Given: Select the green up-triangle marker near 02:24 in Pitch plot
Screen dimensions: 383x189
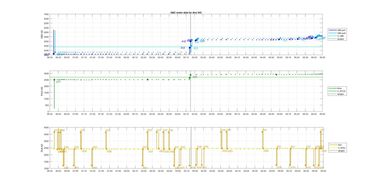Looking at the screenshot, I should point(148,79).
